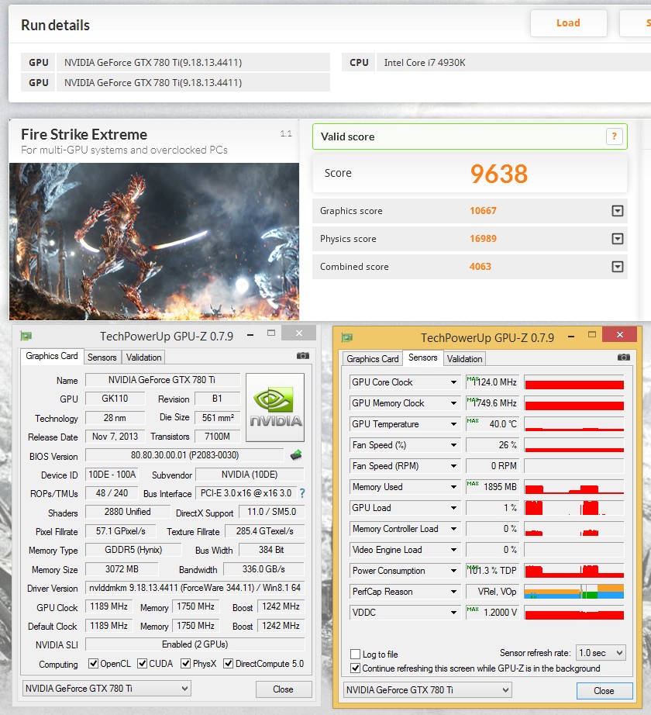Screen dimensions: 651x715
Task: Open the GPU Temperature sensor dropdown
Action: (x=453, y=424)
